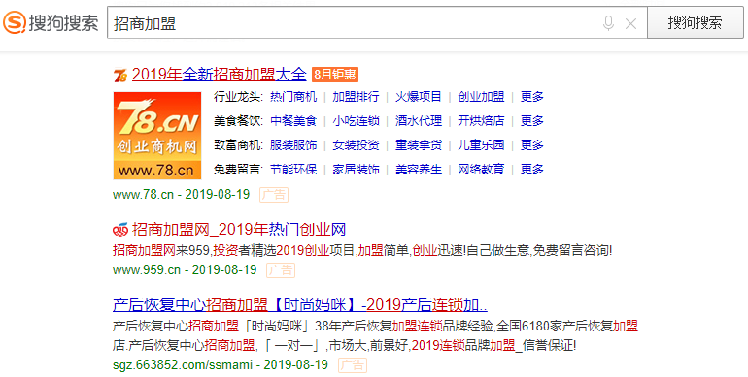
Task: Click 更多 in the 美食餐饮 row
Action: [x=532, y=120]
